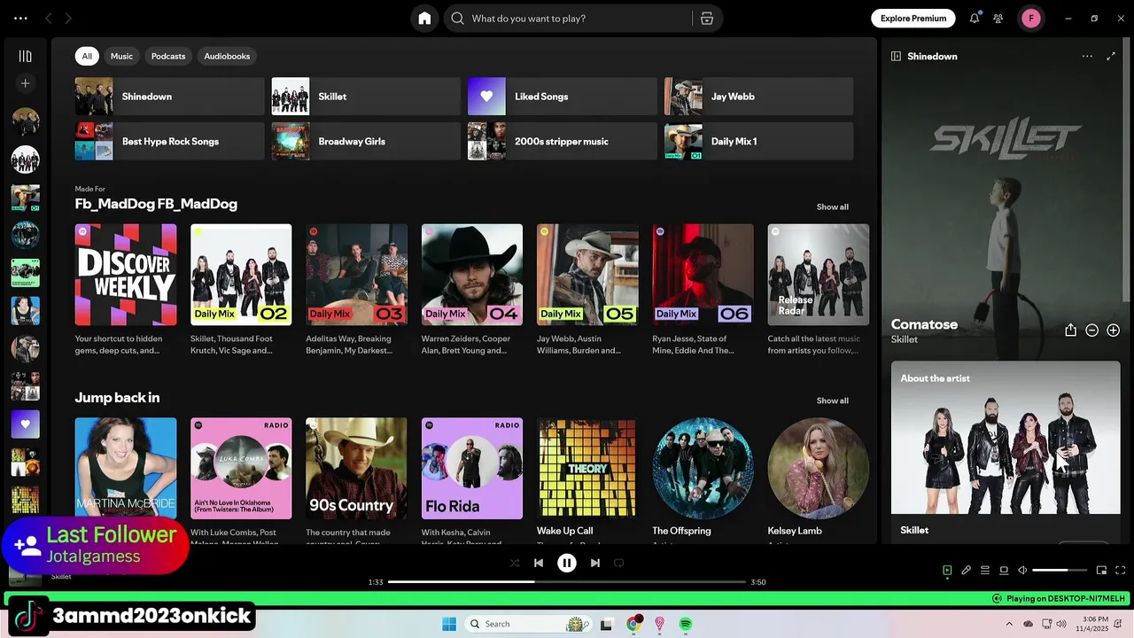Go to the previous track
Image resolution: width=1134 pixels, height=638 pixels.
539,563
